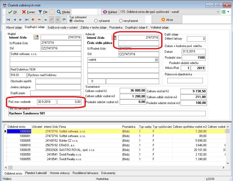
Task: Switch to Srážková voda + ostatní tab
Action: pos(63,28)
